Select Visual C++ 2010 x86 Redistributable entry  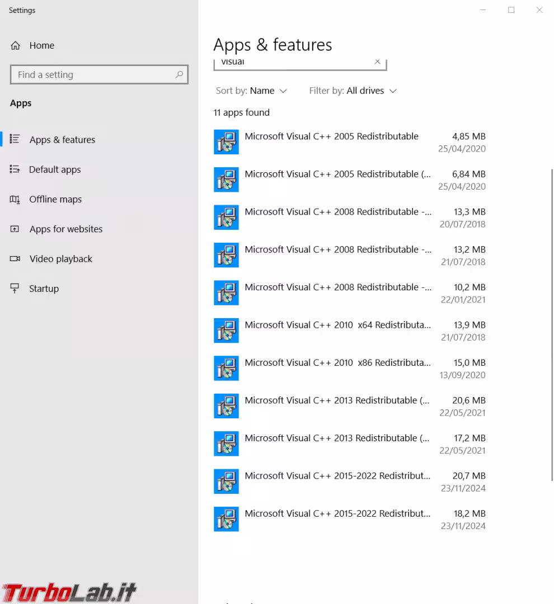(x=337, y=368)
